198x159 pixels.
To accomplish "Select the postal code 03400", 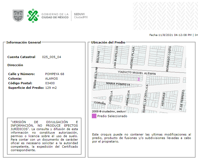I will coord(50,83).
